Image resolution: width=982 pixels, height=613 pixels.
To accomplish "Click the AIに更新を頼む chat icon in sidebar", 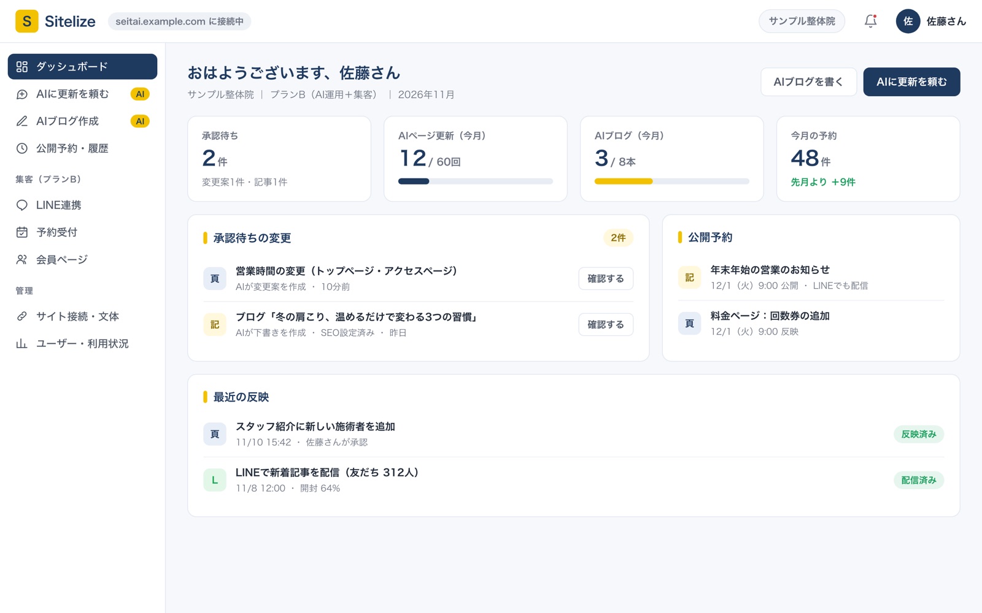I will (x=22, y=94).
